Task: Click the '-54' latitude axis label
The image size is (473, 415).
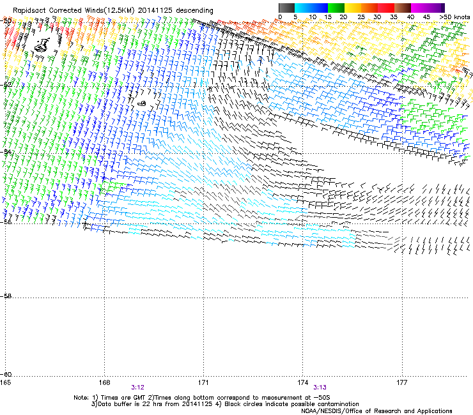Action: (6, 151)
